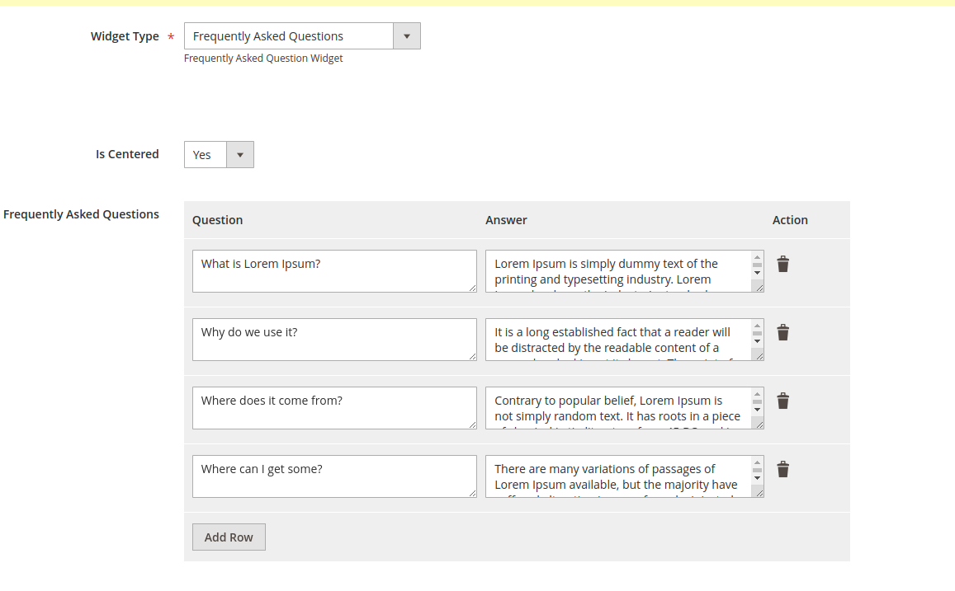Delete the 'Why do we use it?' FAQ row
Image resolution: width=955 pixels, height=591 pixels.
(x=782, y=332)
